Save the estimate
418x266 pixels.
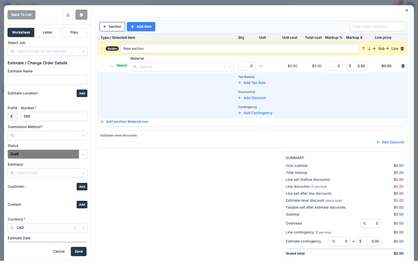click(79, 252)
